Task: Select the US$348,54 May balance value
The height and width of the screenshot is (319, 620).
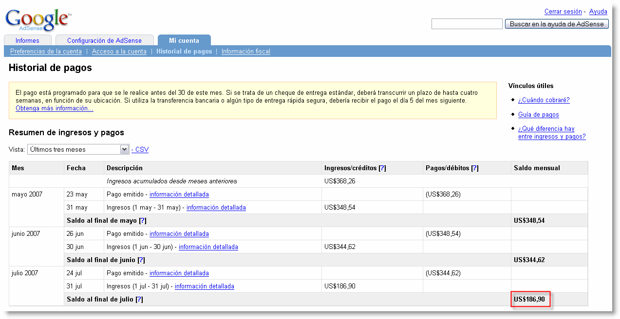Action: (529, 221)
